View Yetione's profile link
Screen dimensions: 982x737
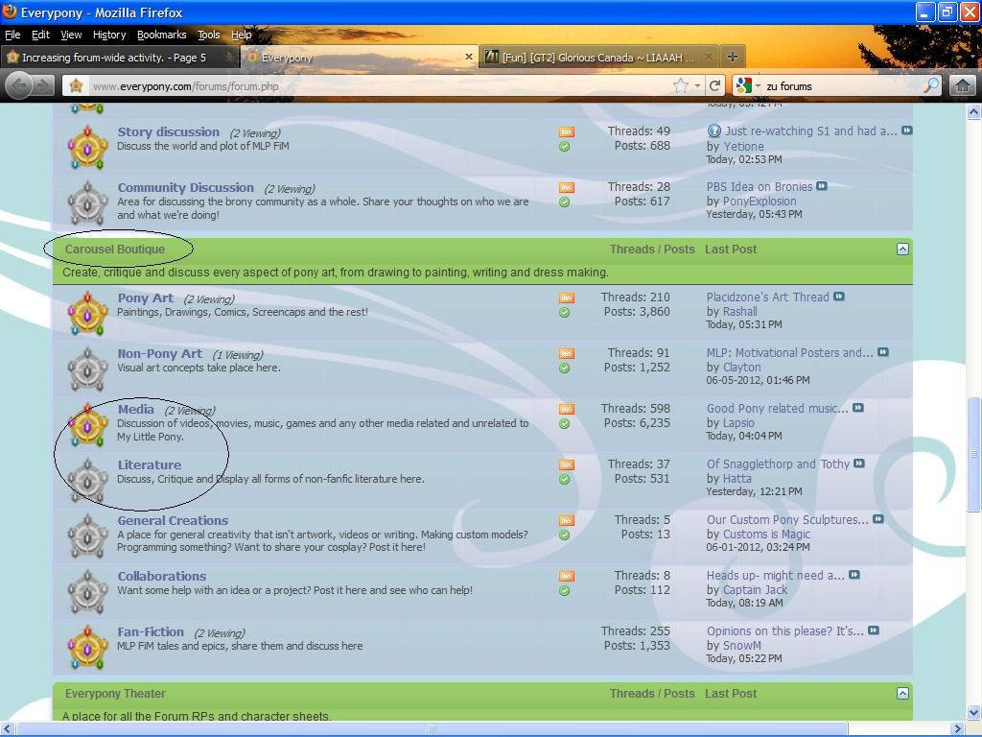[743, 146]
